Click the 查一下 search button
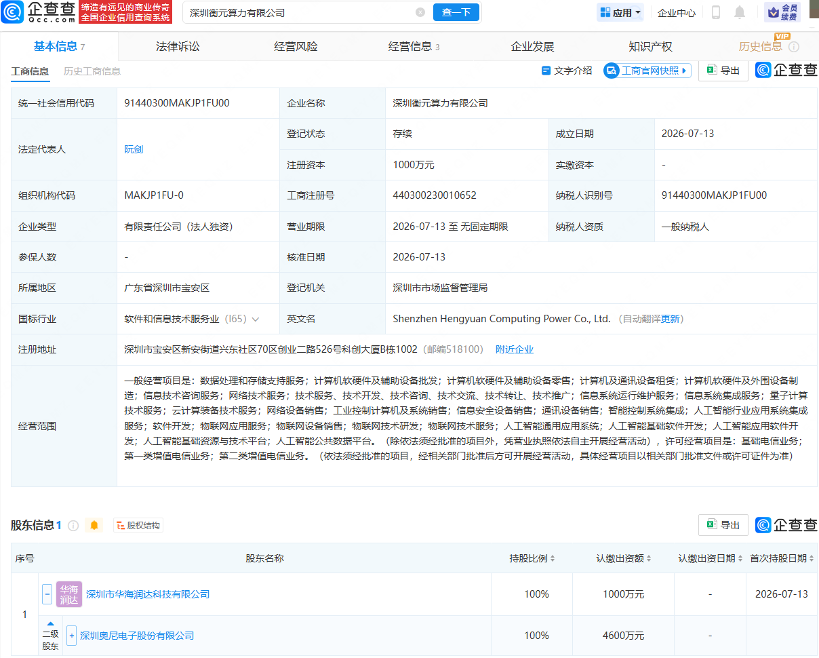 456,12
